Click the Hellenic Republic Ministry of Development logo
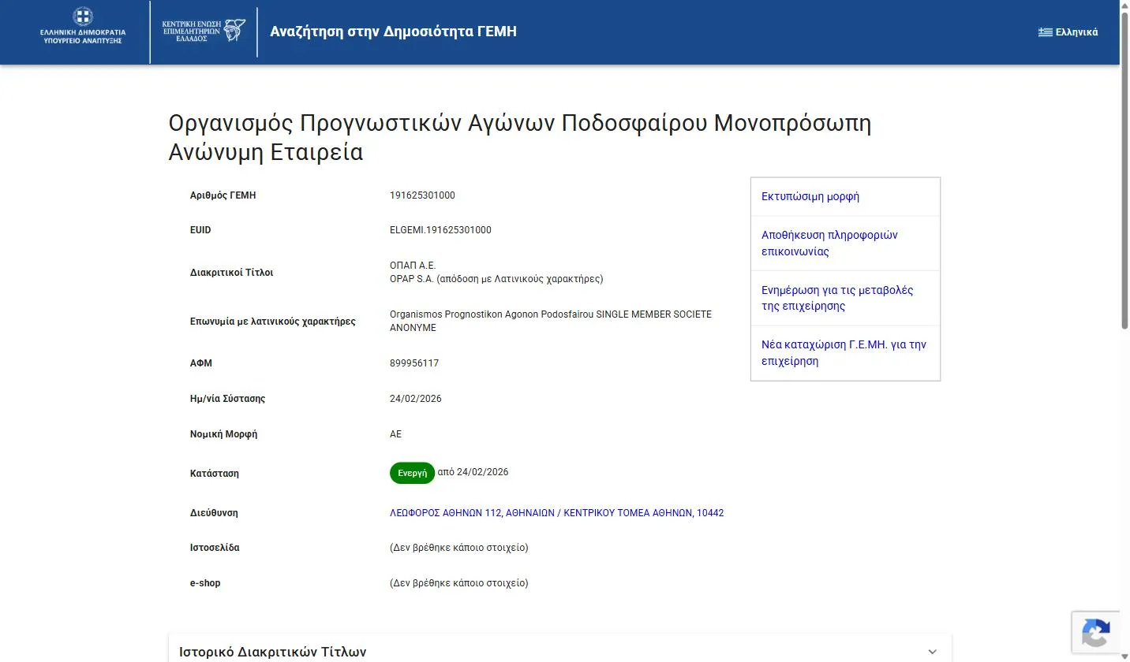 coord(83,25)
